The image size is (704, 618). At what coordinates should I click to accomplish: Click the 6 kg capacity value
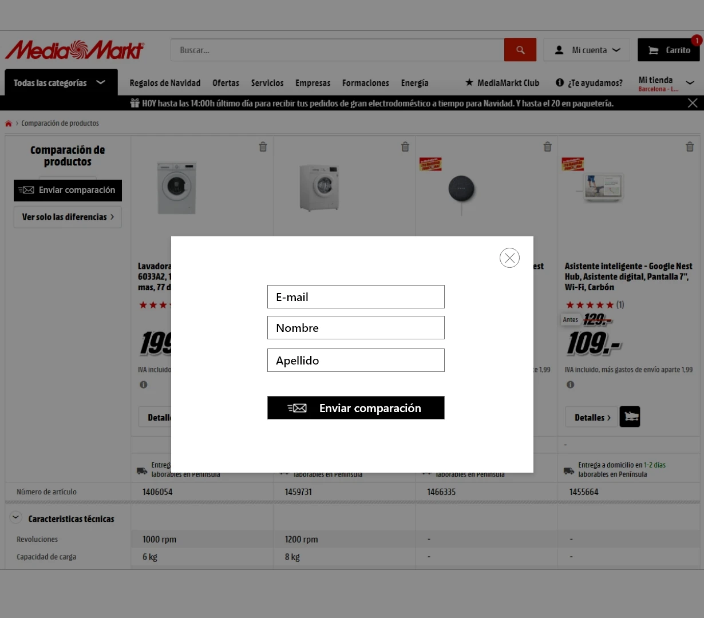(149, 557)
